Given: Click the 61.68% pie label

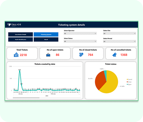Looking at the screenshot, I should (122, 86).
